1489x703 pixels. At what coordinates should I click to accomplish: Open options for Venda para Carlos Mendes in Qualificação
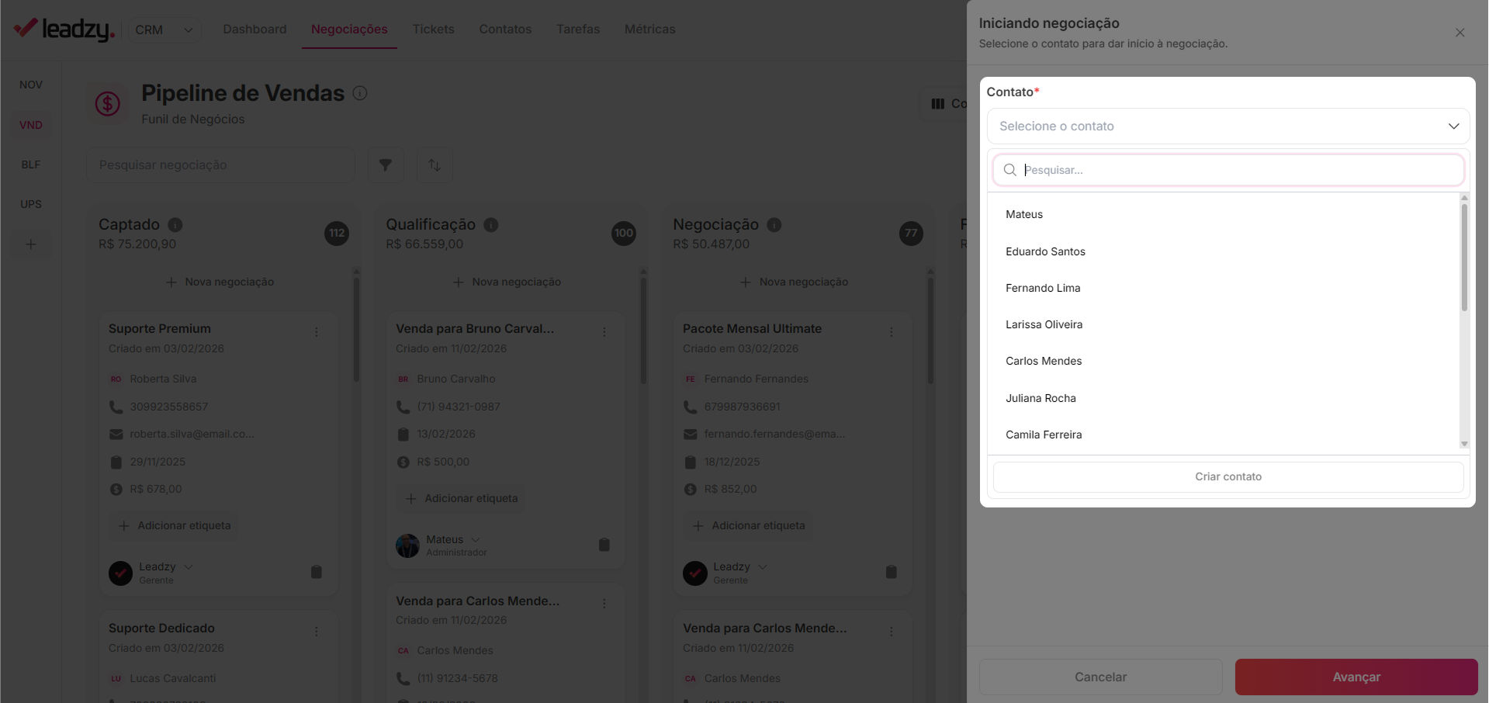tap(604, 604)
